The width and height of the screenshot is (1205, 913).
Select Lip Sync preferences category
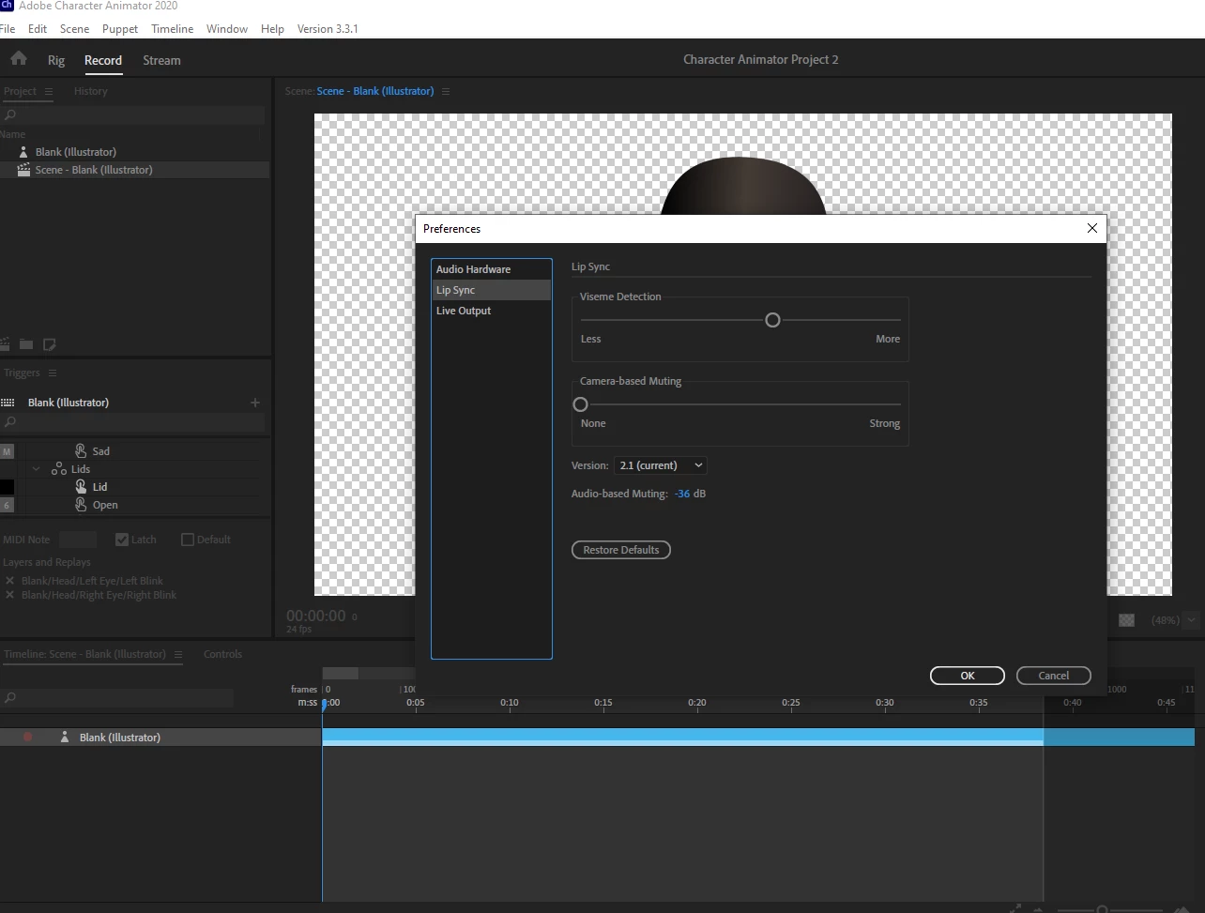coord(491,290)
